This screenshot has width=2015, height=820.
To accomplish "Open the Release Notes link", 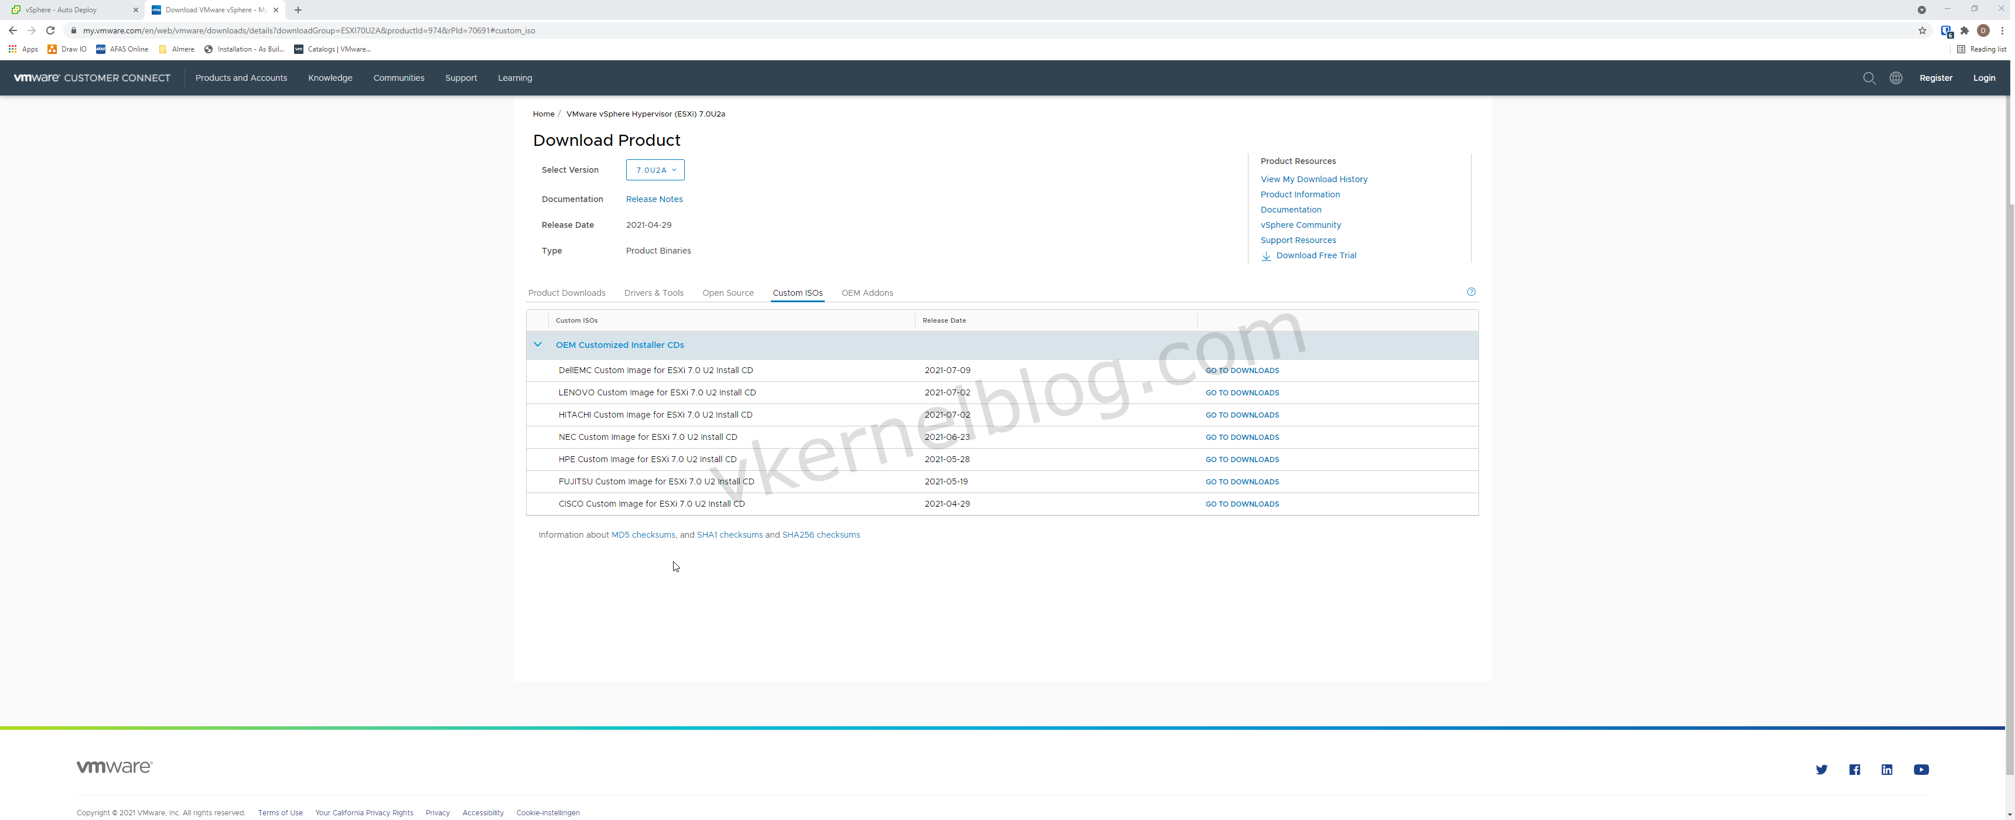I will click(x=653, y=199).
